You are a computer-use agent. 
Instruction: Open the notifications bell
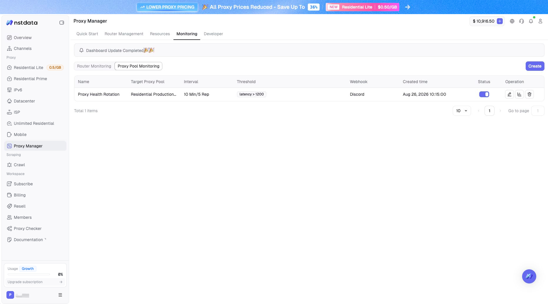pyautogui.click(x=531, y=21)
